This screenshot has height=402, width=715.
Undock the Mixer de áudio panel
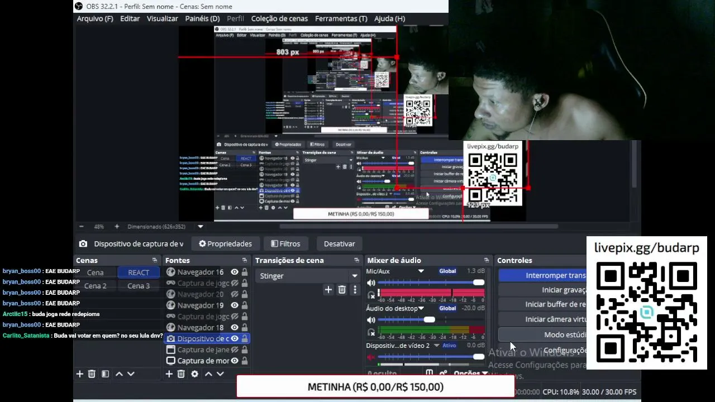[x=486, y=260]
